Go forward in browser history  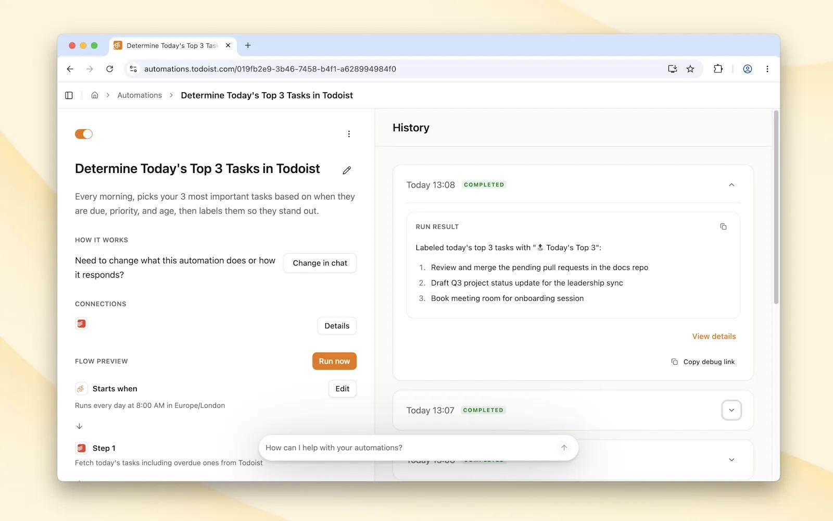[x=90, y=69]
